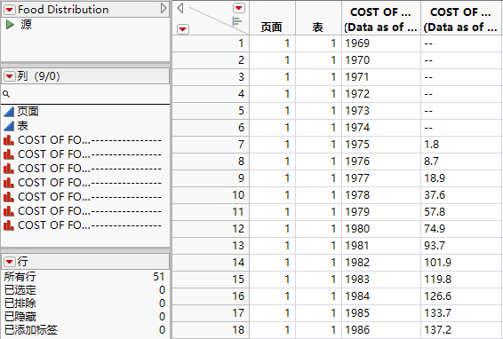Screen dimensions: 503x339
Task: Click the cell containing 1980
Action: [381, 229]
